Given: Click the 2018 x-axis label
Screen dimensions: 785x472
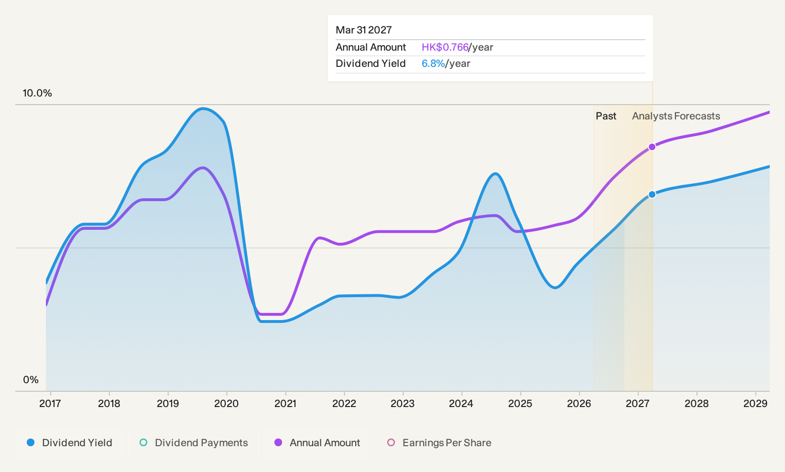Looking at the screenshot, I should point(109,404).
